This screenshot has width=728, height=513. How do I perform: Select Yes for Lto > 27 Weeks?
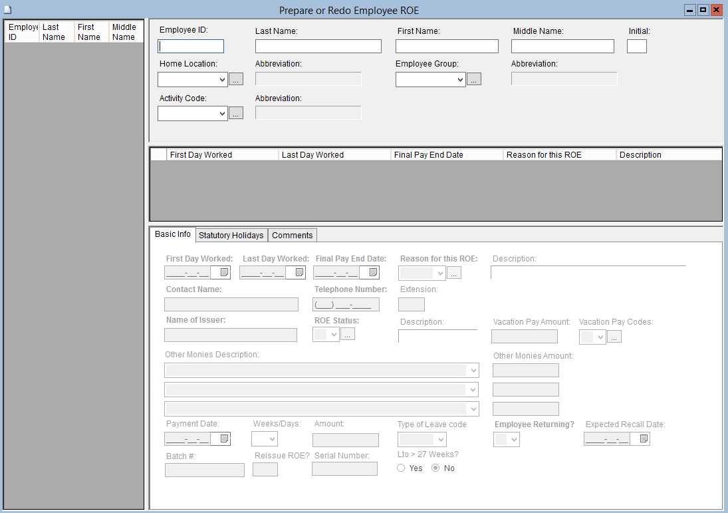pos(401,468)
